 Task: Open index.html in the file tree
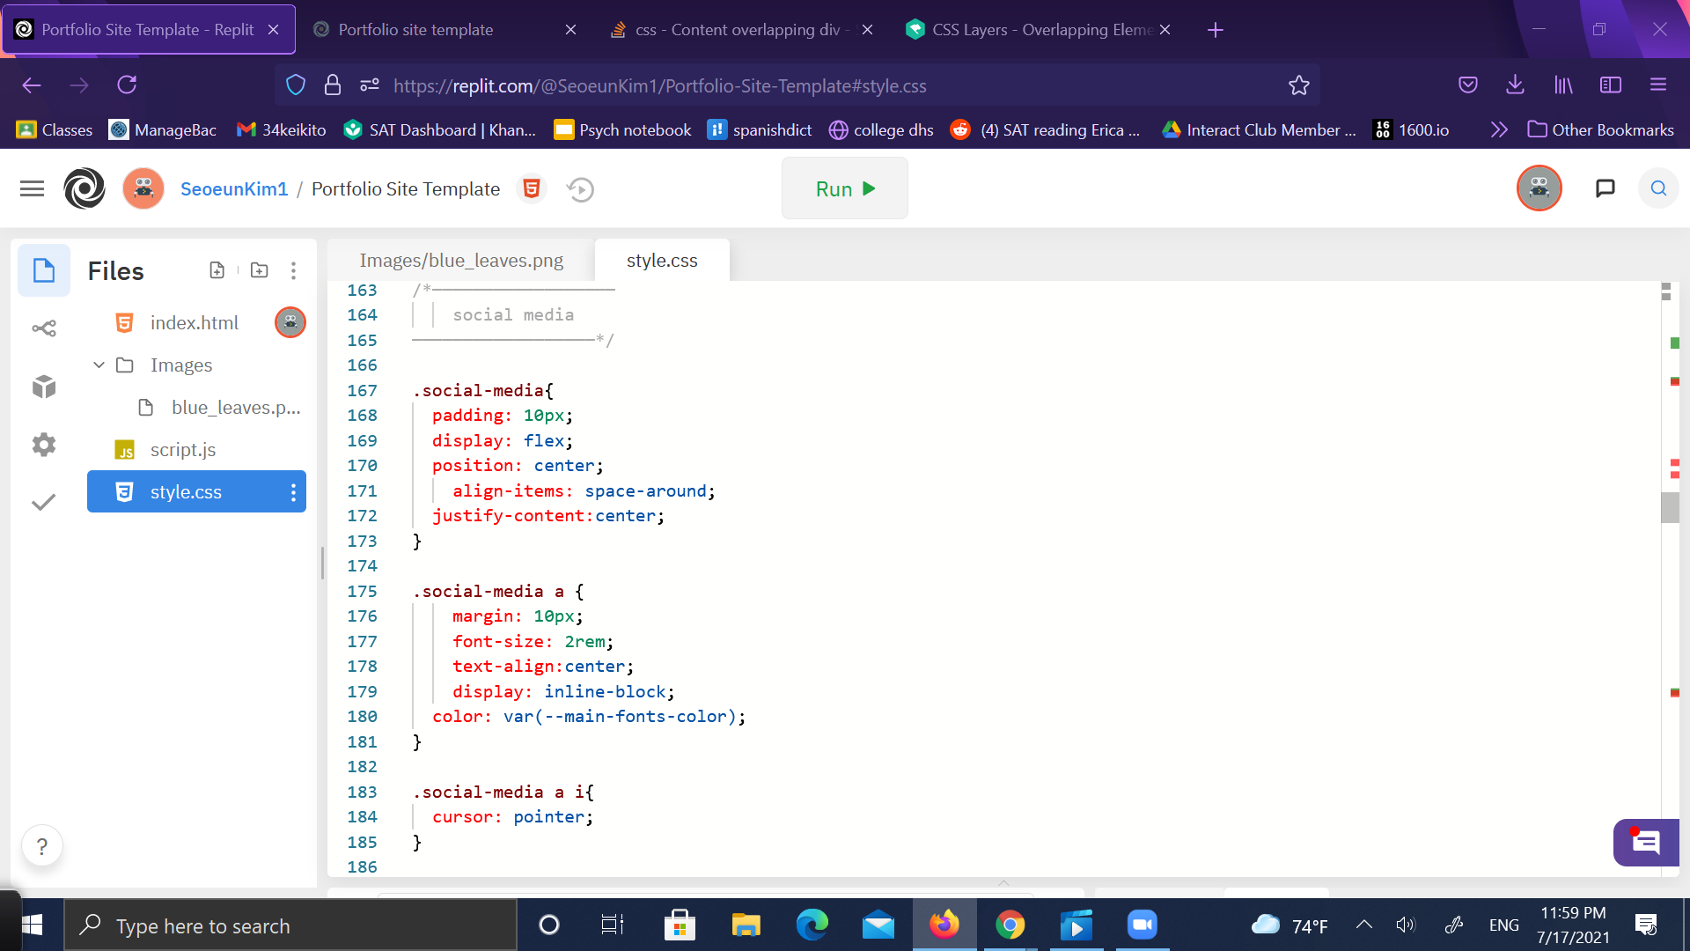point(194,322)
